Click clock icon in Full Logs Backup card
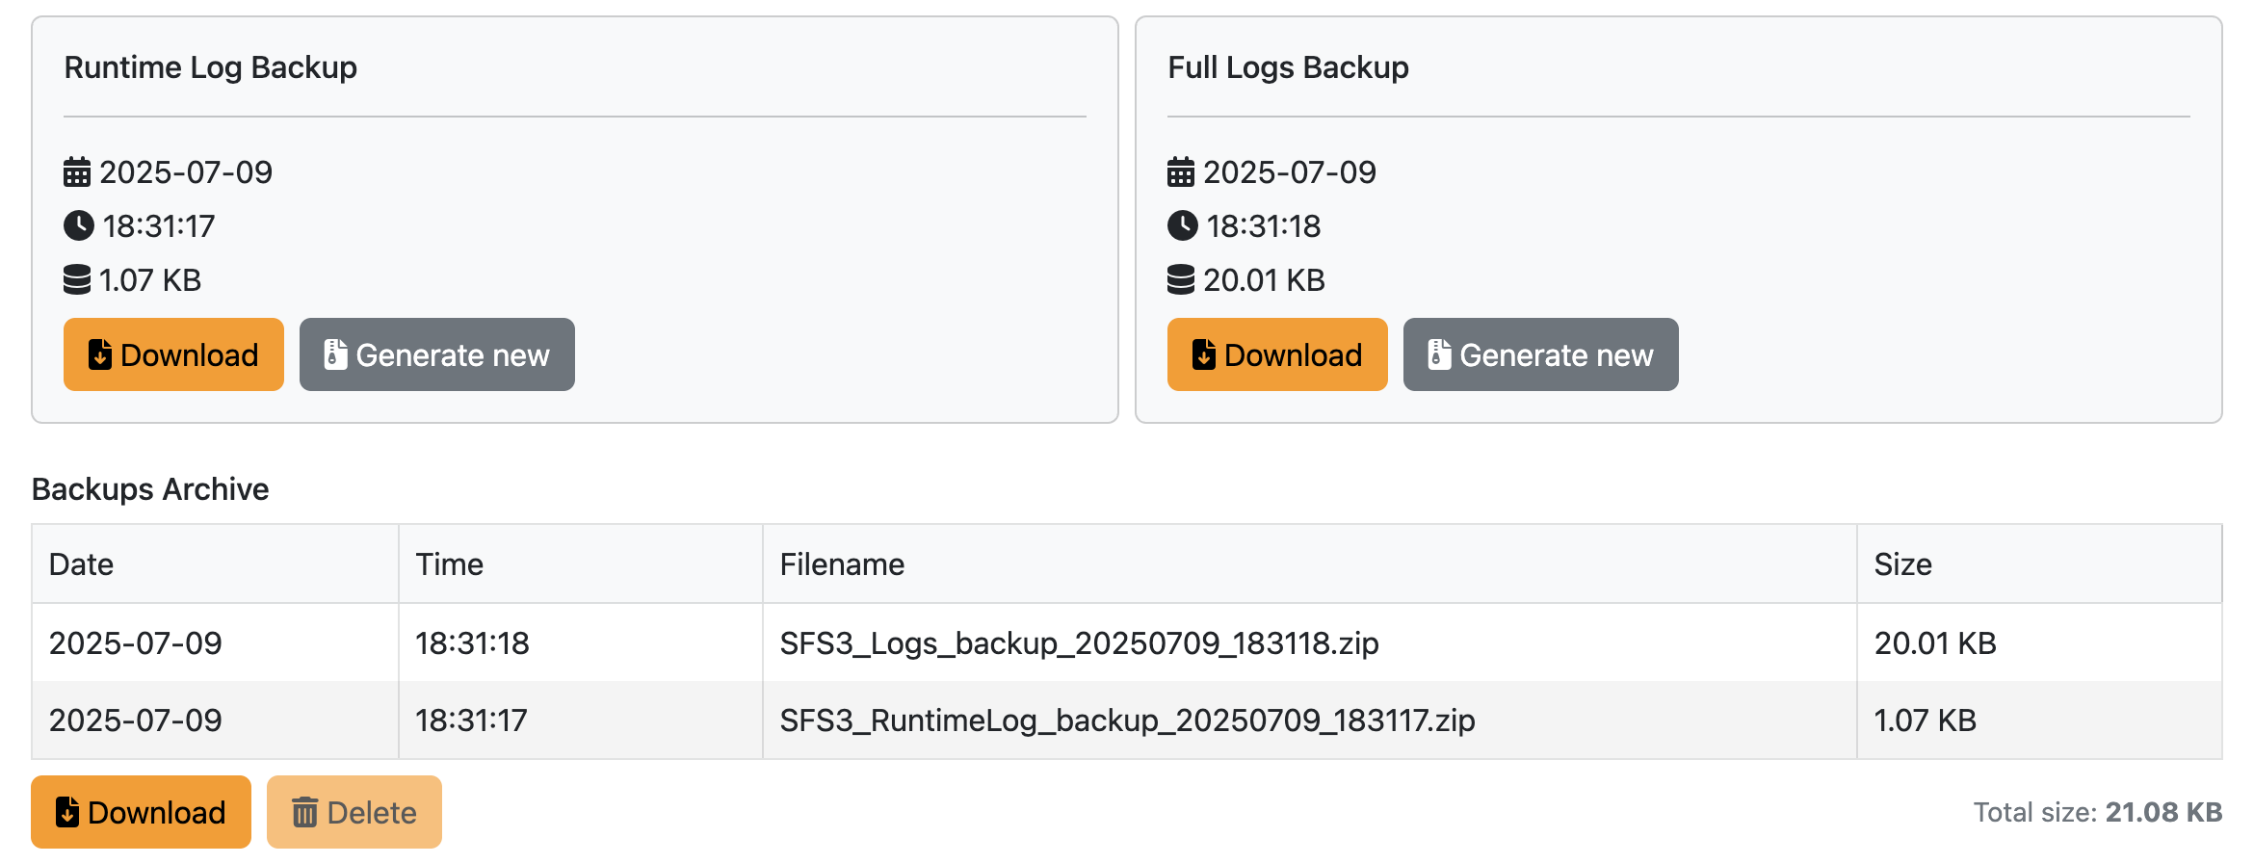 [x=1182, y=226]
